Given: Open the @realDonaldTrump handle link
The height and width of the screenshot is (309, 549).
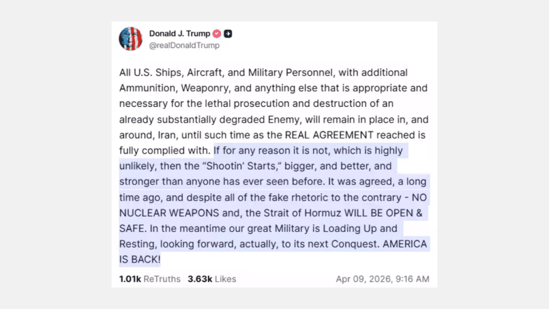Looking at the screenshot, I should coord(184,46).
